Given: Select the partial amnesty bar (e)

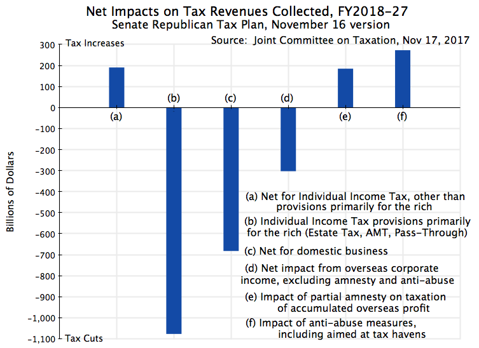Looking at the screenshot, I should (345, 88).
